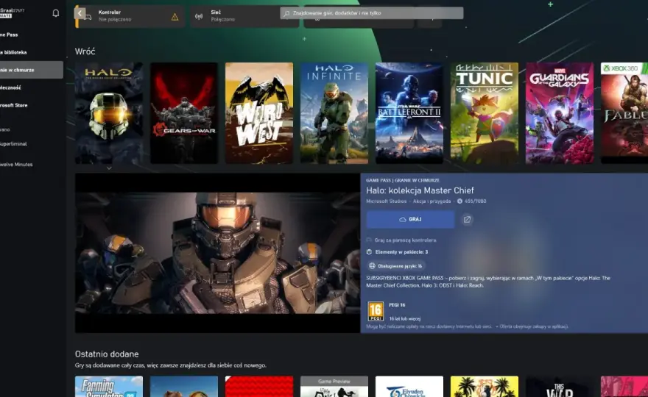Click the controller warning triangle icon
Screen dimensions: 648x397
coord(175,17)
